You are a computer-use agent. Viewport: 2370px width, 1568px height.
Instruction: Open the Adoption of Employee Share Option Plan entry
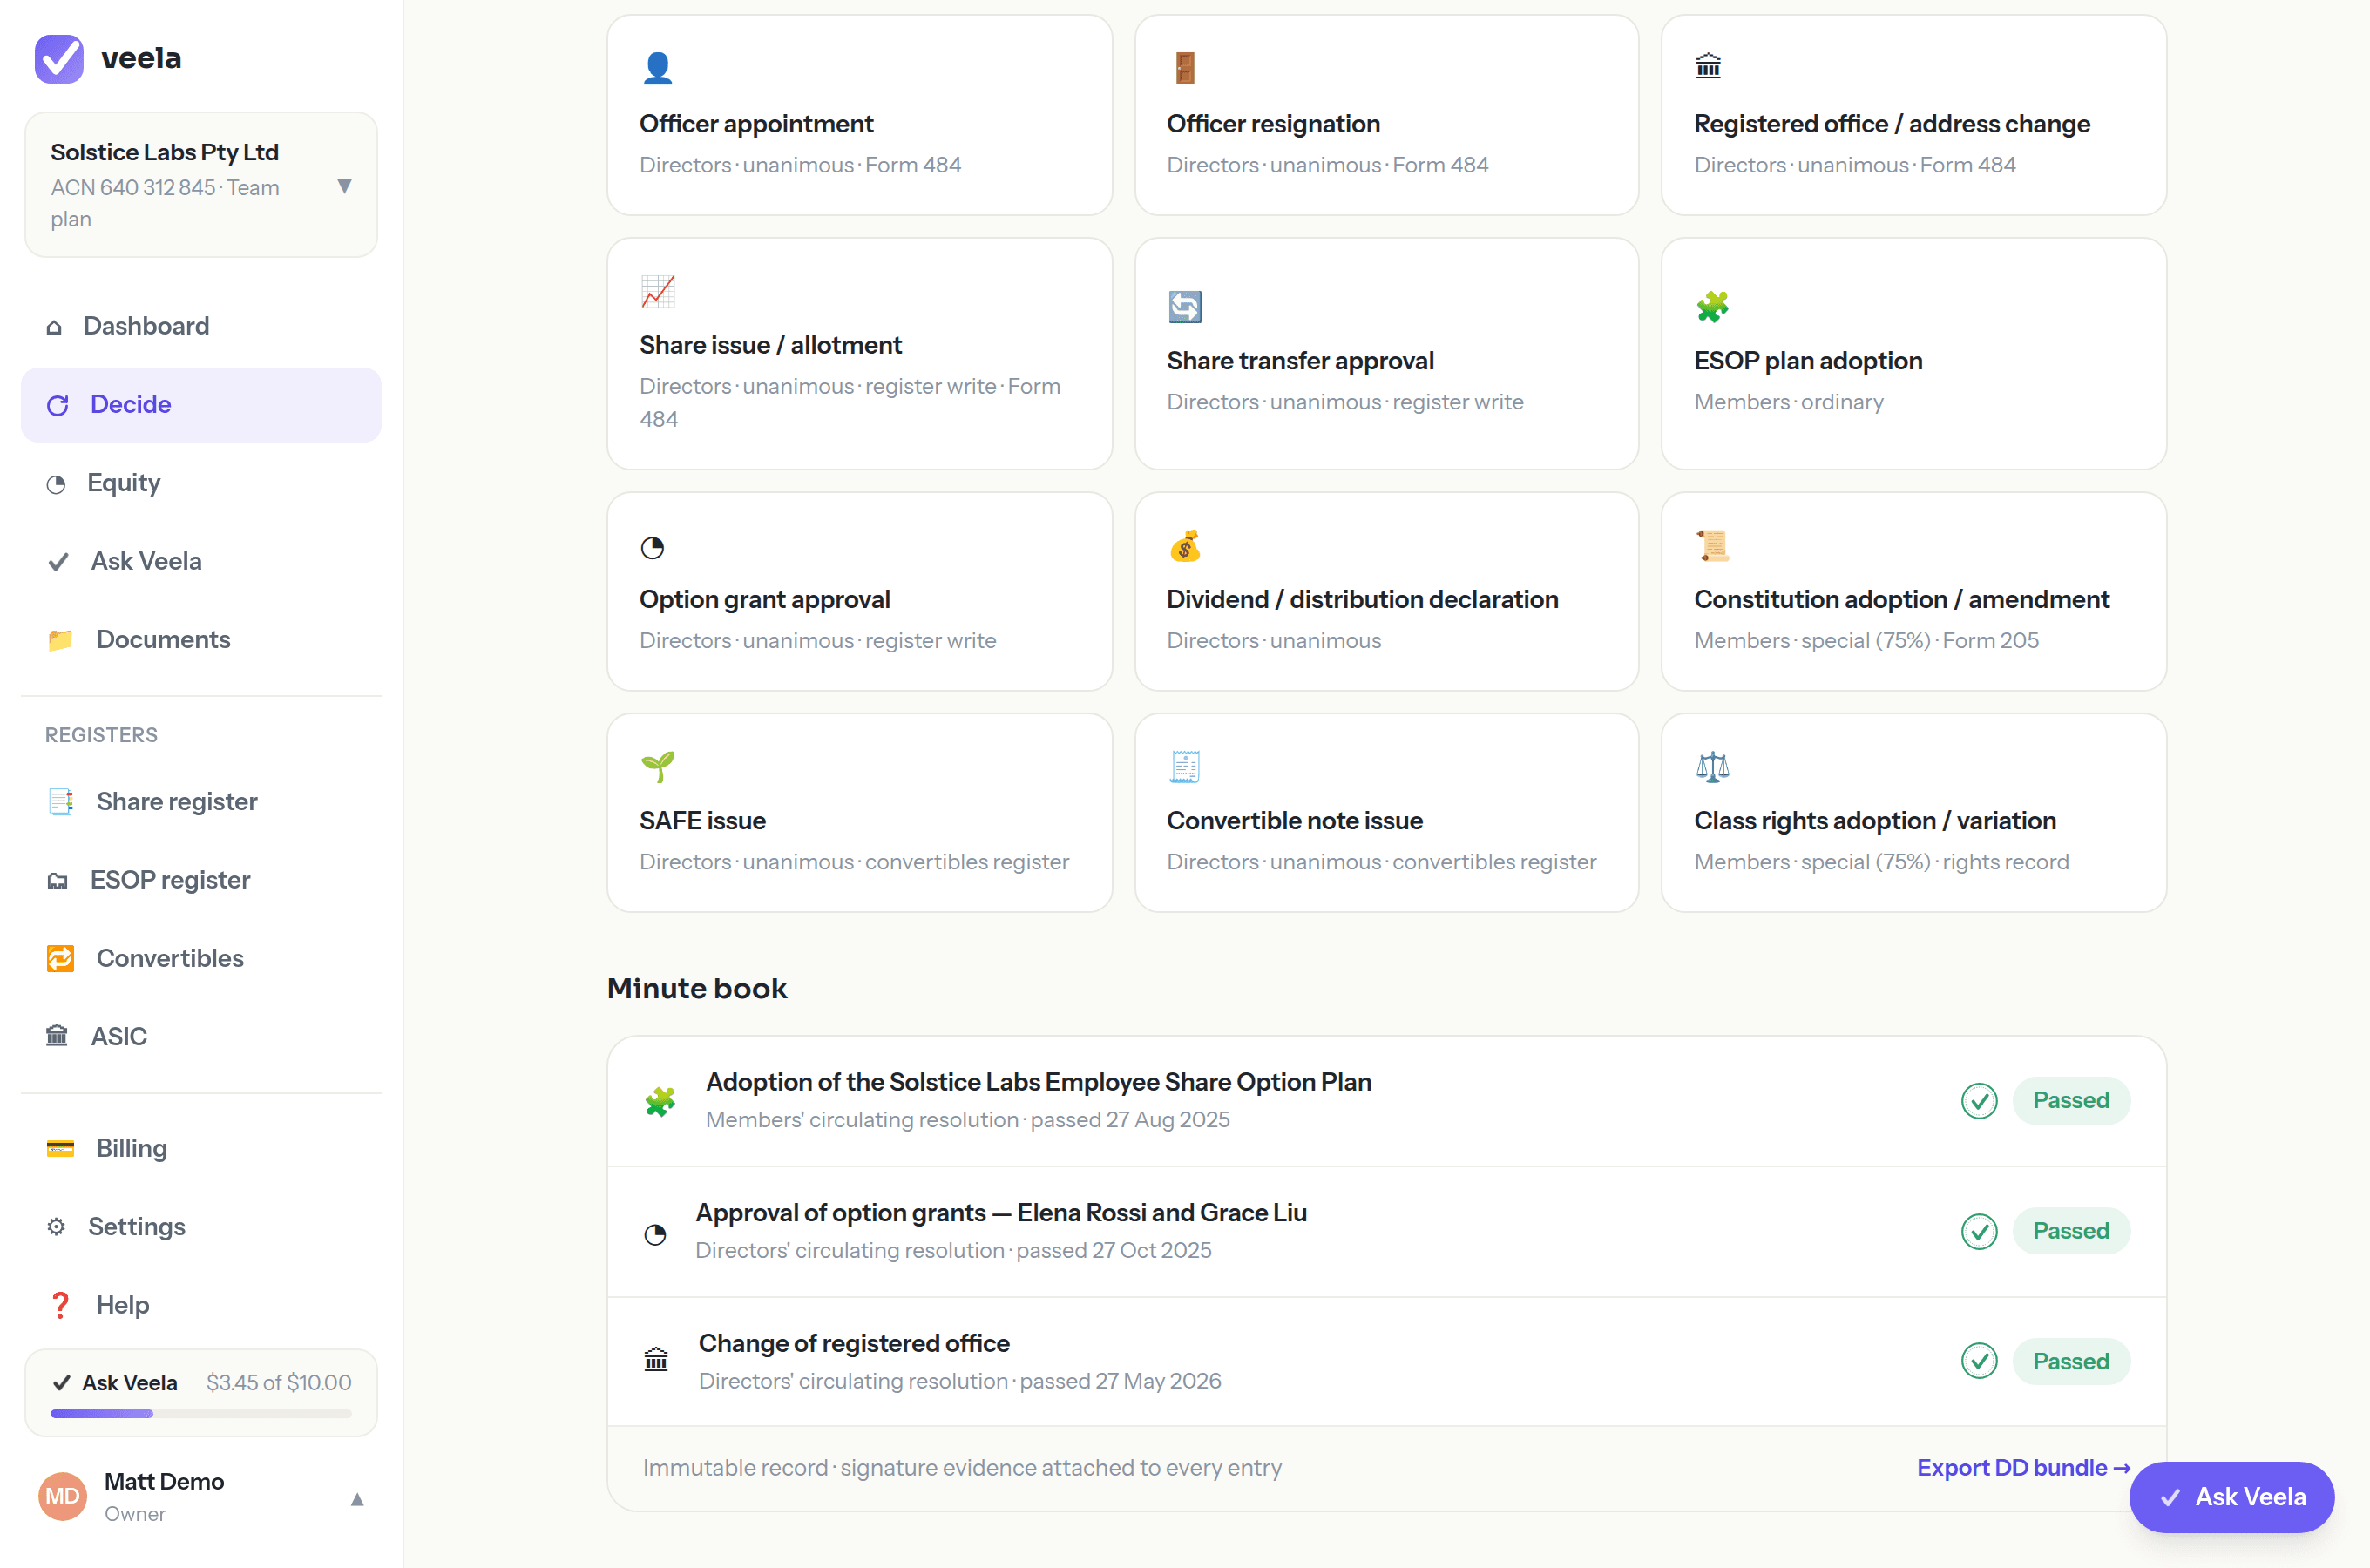pyautogui.click(x=1387, y=1101)
